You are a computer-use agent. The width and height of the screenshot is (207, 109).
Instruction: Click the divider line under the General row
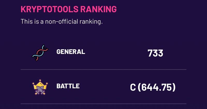(x=103, y=70)
